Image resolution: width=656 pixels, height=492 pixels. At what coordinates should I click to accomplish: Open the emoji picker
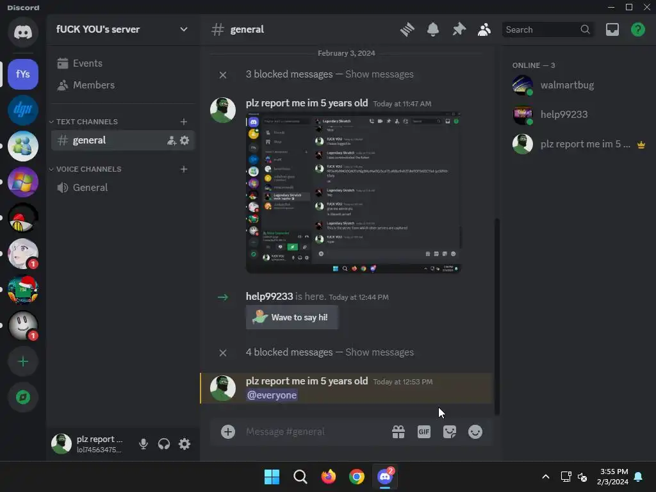[475, 432]
